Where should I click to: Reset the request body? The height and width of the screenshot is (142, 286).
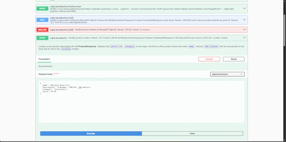click(x=234, y=59)
